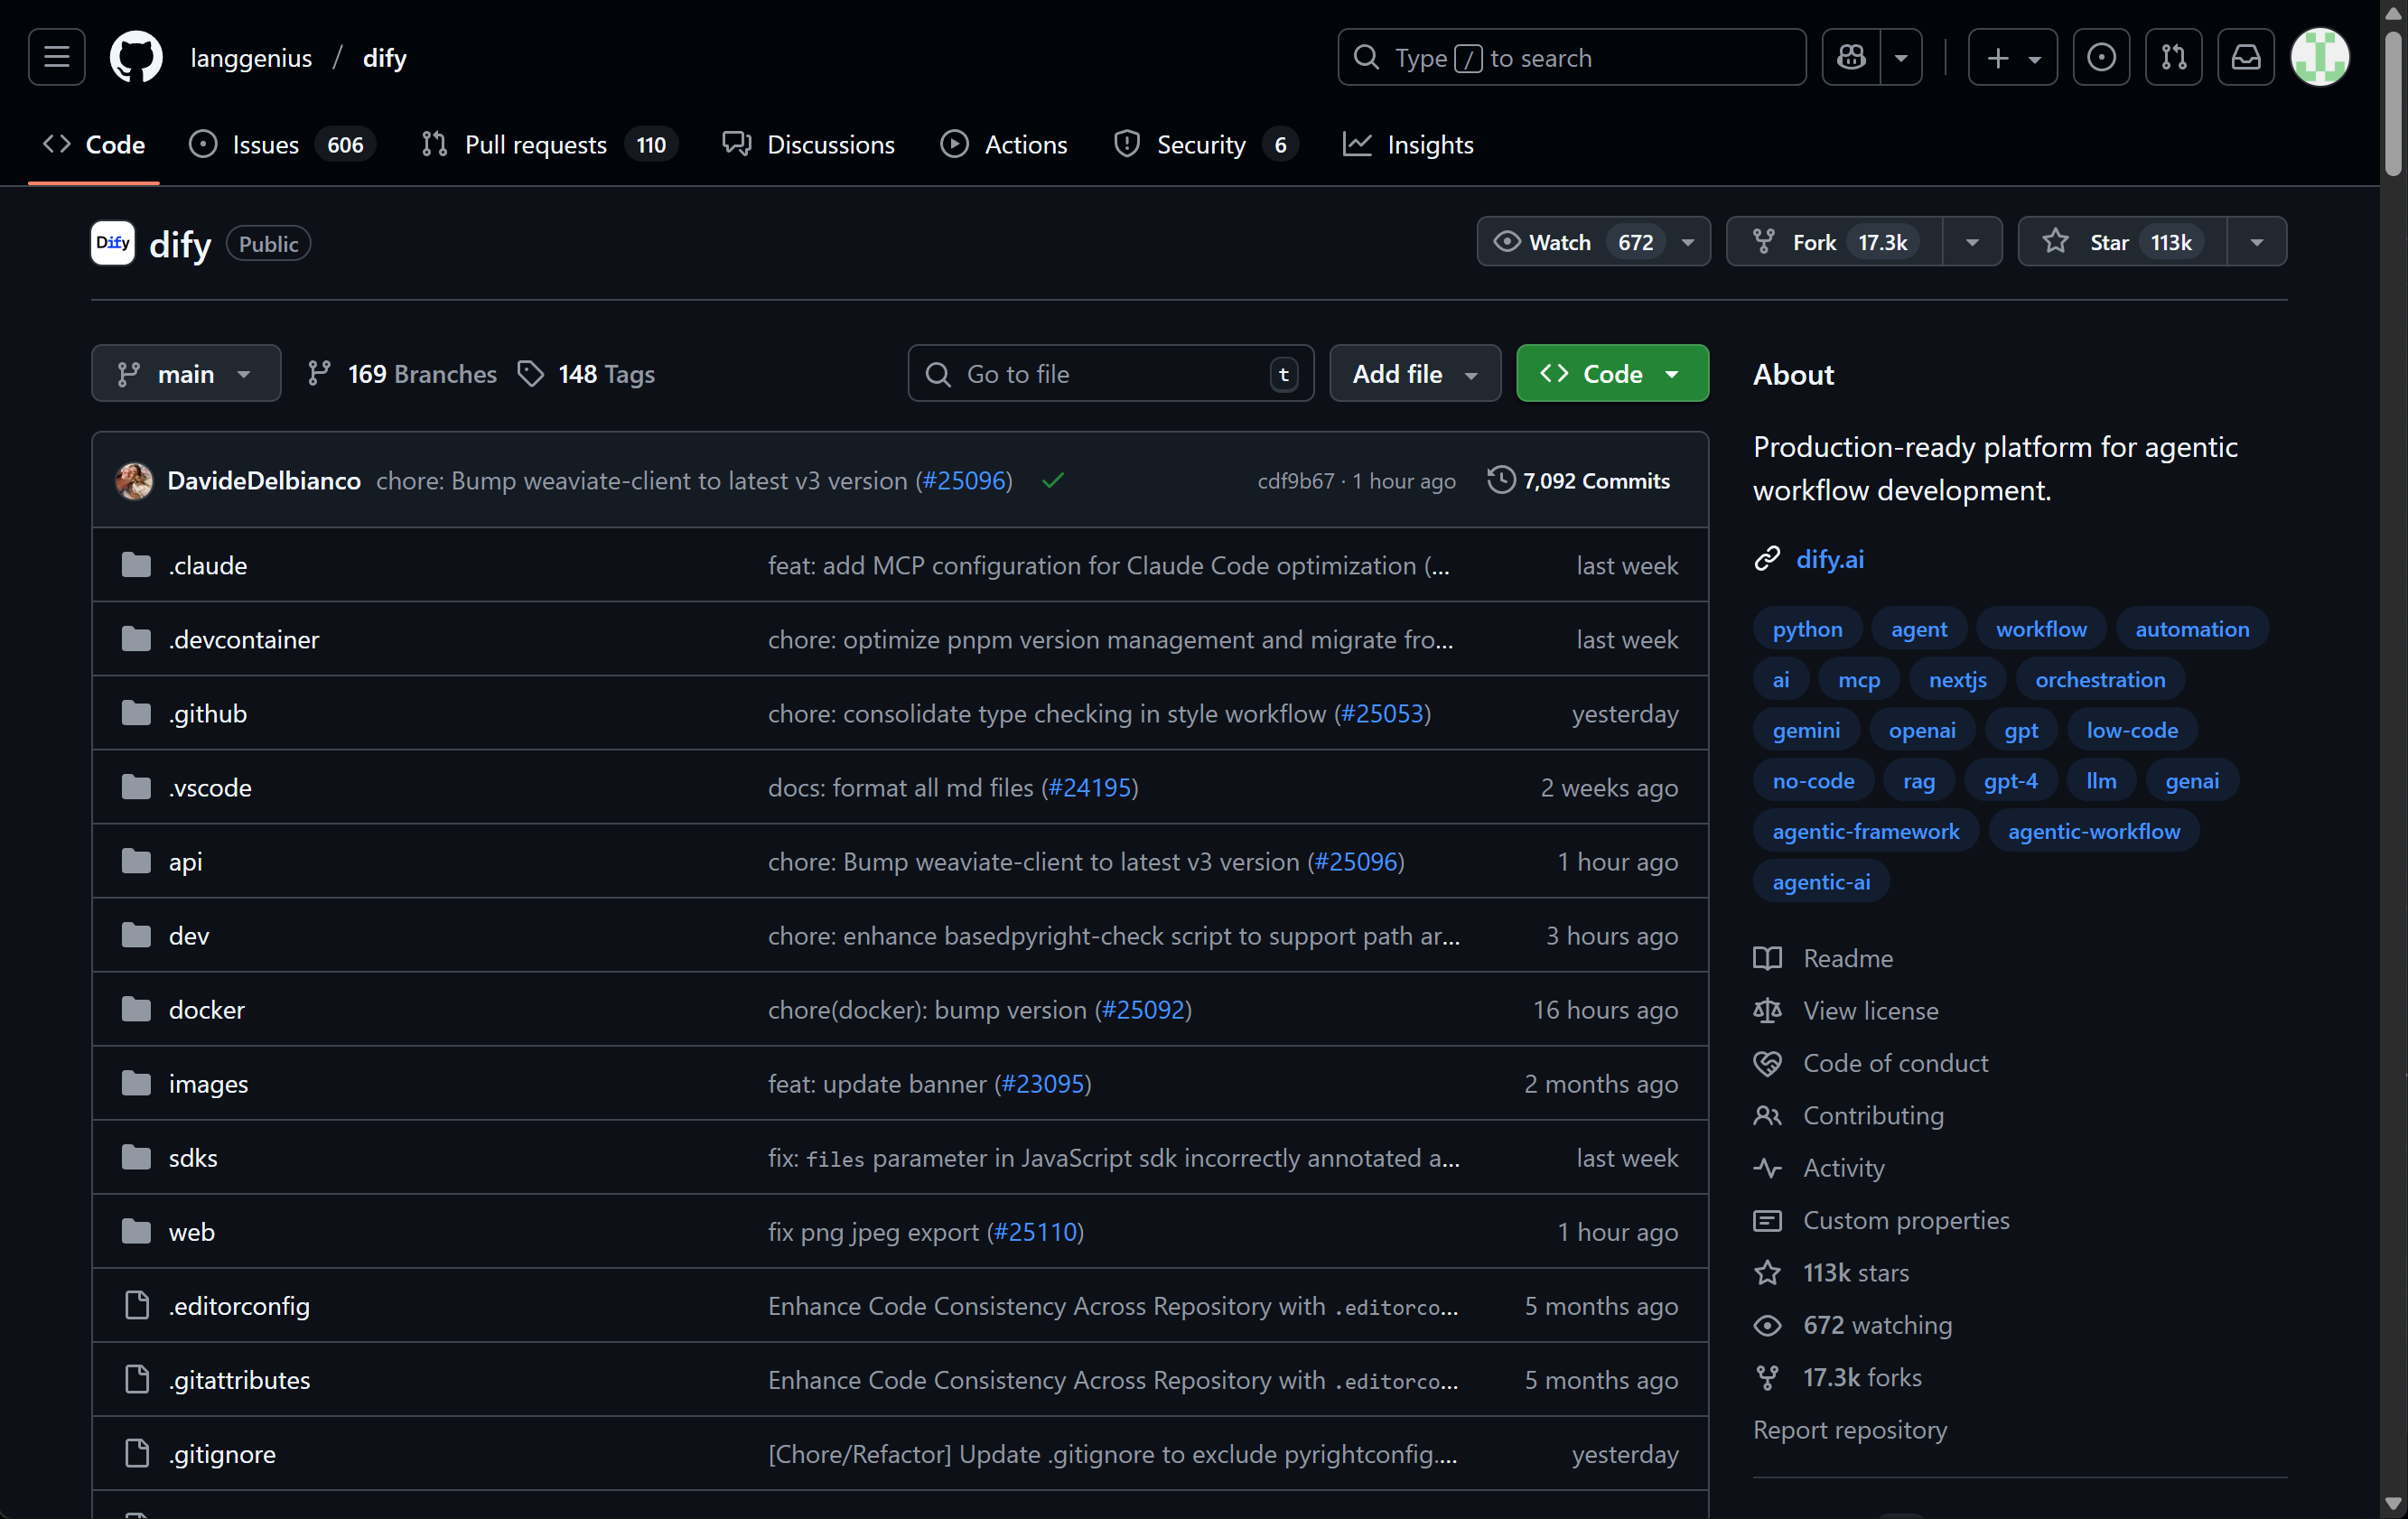The width and height of the screenshot is (2408, 1519).
Task: Visit the dify.ai website link
Action: [1830, 559]
